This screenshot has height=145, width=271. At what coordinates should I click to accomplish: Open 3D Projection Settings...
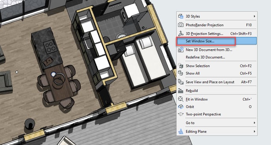coord(217,33)
